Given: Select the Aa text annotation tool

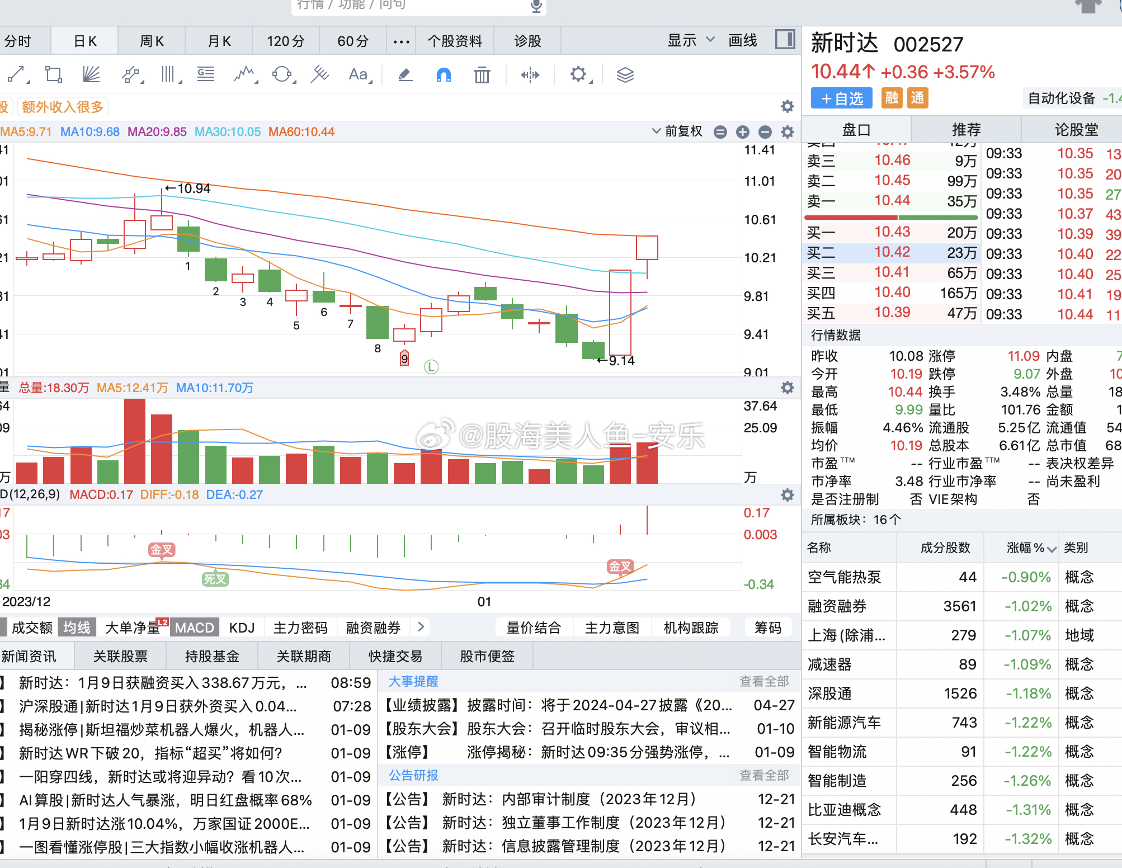Looking at the screenshot, I should pyautogui.click(x=359, y=74).
